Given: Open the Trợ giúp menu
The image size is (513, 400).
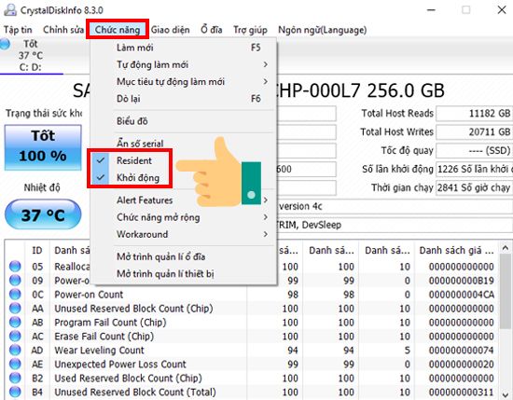Looking at the screenshot, I should click(250, 30).
